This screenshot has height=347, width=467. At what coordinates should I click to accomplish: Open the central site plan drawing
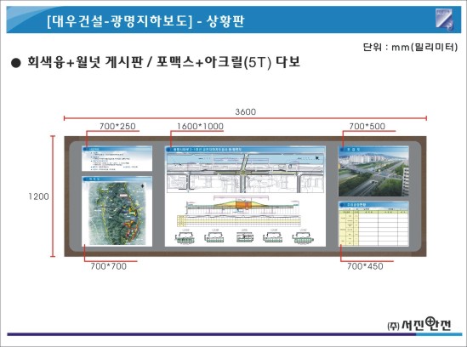245,196
